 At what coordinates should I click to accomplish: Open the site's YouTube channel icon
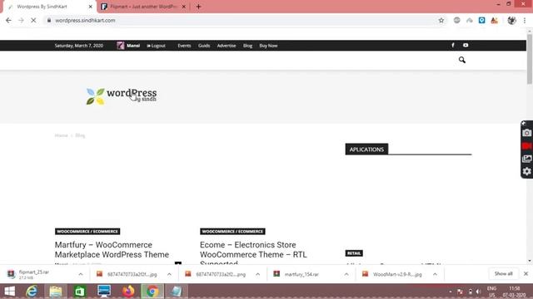click(466, 45)
